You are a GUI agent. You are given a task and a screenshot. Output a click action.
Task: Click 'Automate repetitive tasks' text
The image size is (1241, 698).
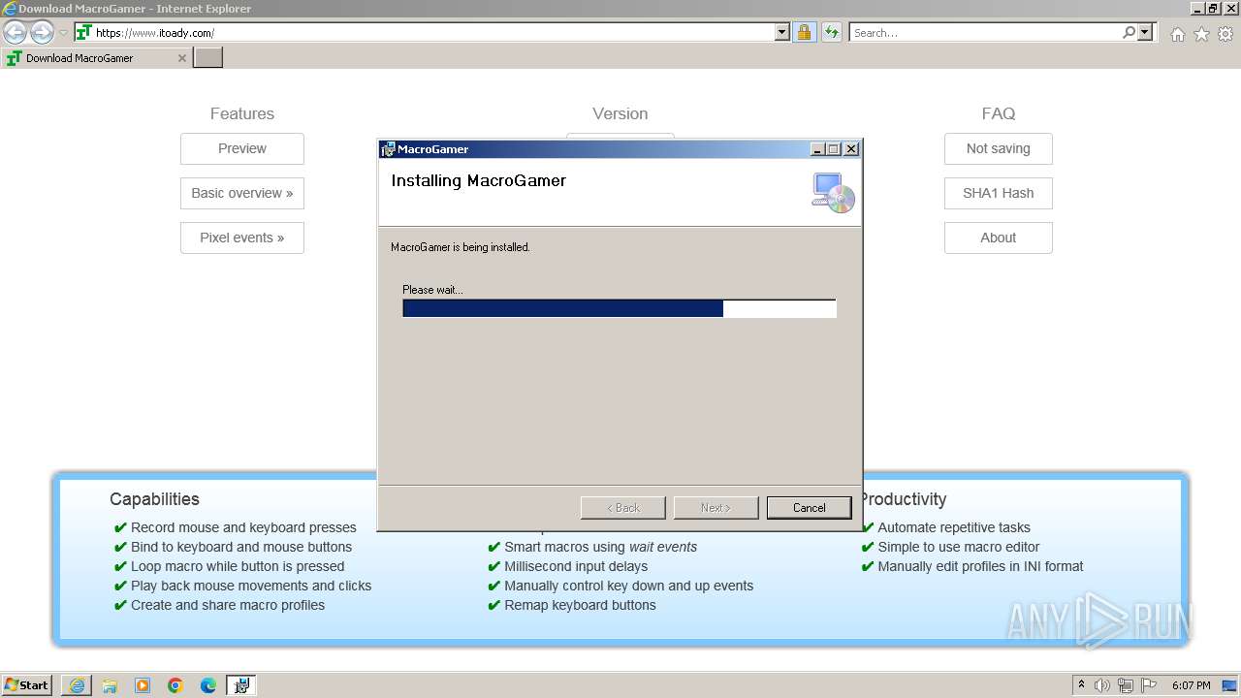[954, 527]
